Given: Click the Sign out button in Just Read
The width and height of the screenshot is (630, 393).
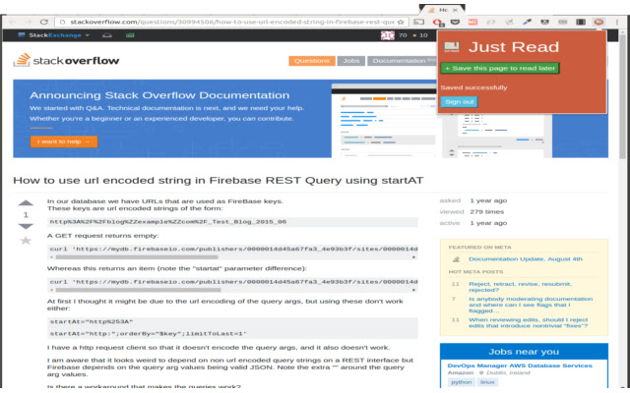Looking at the screenshot, I should pyautogui.click(x=460, y=102).
